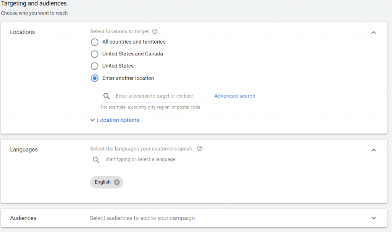Expand the Audiences section chevron
Screen dimensions: 392x232
point(374,218)
